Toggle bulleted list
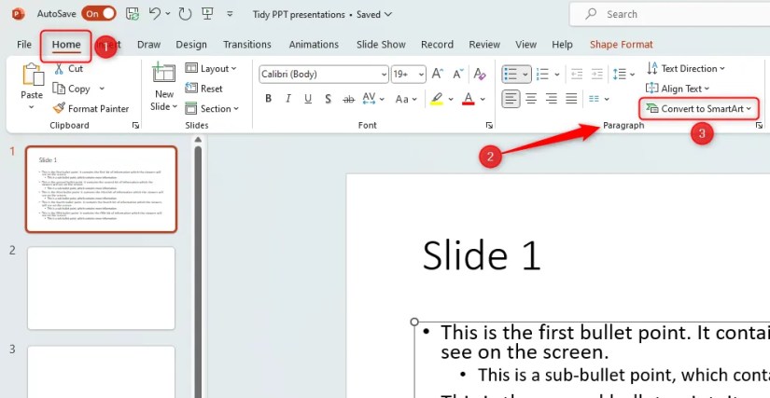770x398 pixels. click(511, 74)
